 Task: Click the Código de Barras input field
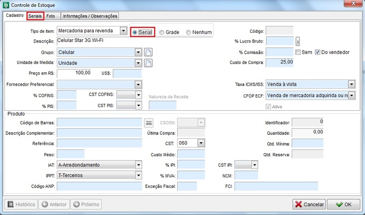coord(99,123)
